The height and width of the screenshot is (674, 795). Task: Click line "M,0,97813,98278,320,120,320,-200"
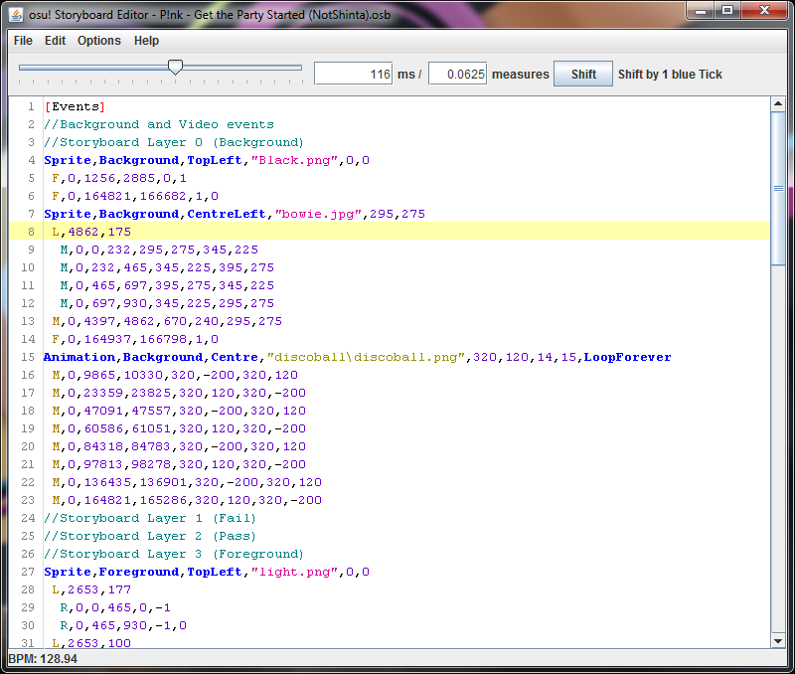point(179,464)
